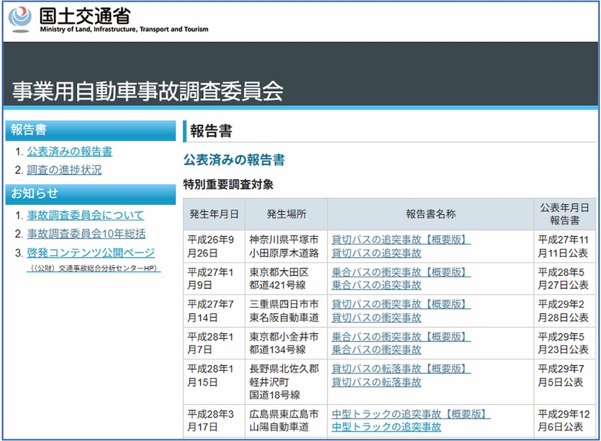This screenshot has width=601, height=441.
Task: Open 貸切バスの追突事故【概要版】 report for 平塚市
Action: (x=401, y=240)
